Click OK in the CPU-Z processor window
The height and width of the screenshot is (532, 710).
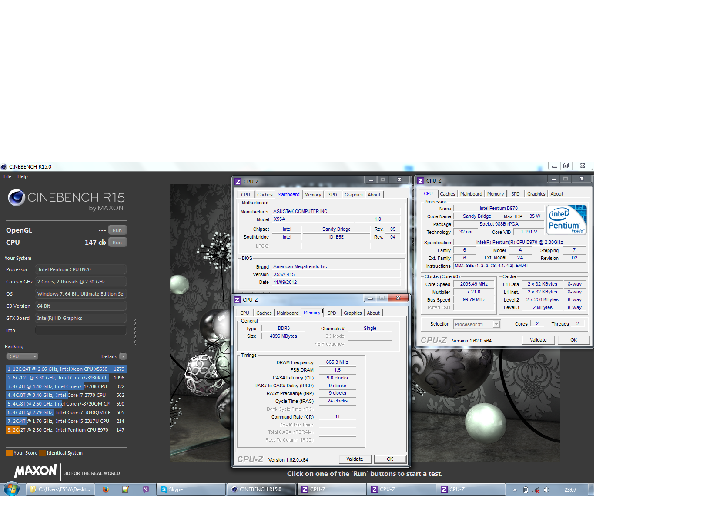point(574,340)
